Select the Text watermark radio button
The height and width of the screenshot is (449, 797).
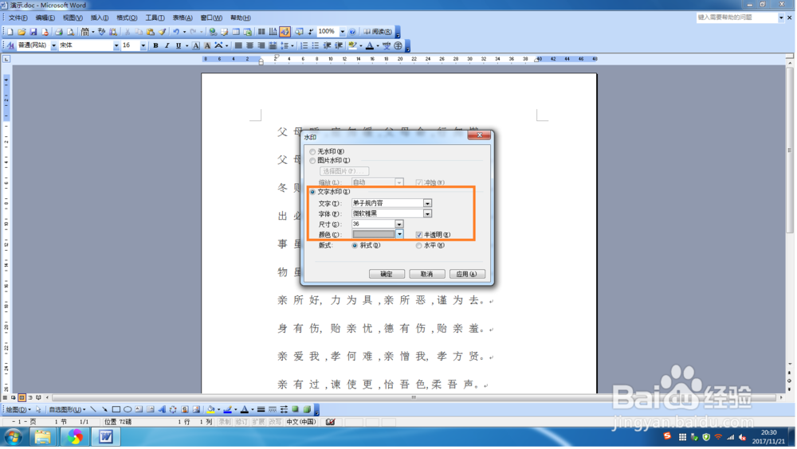[x=312, y=192]
